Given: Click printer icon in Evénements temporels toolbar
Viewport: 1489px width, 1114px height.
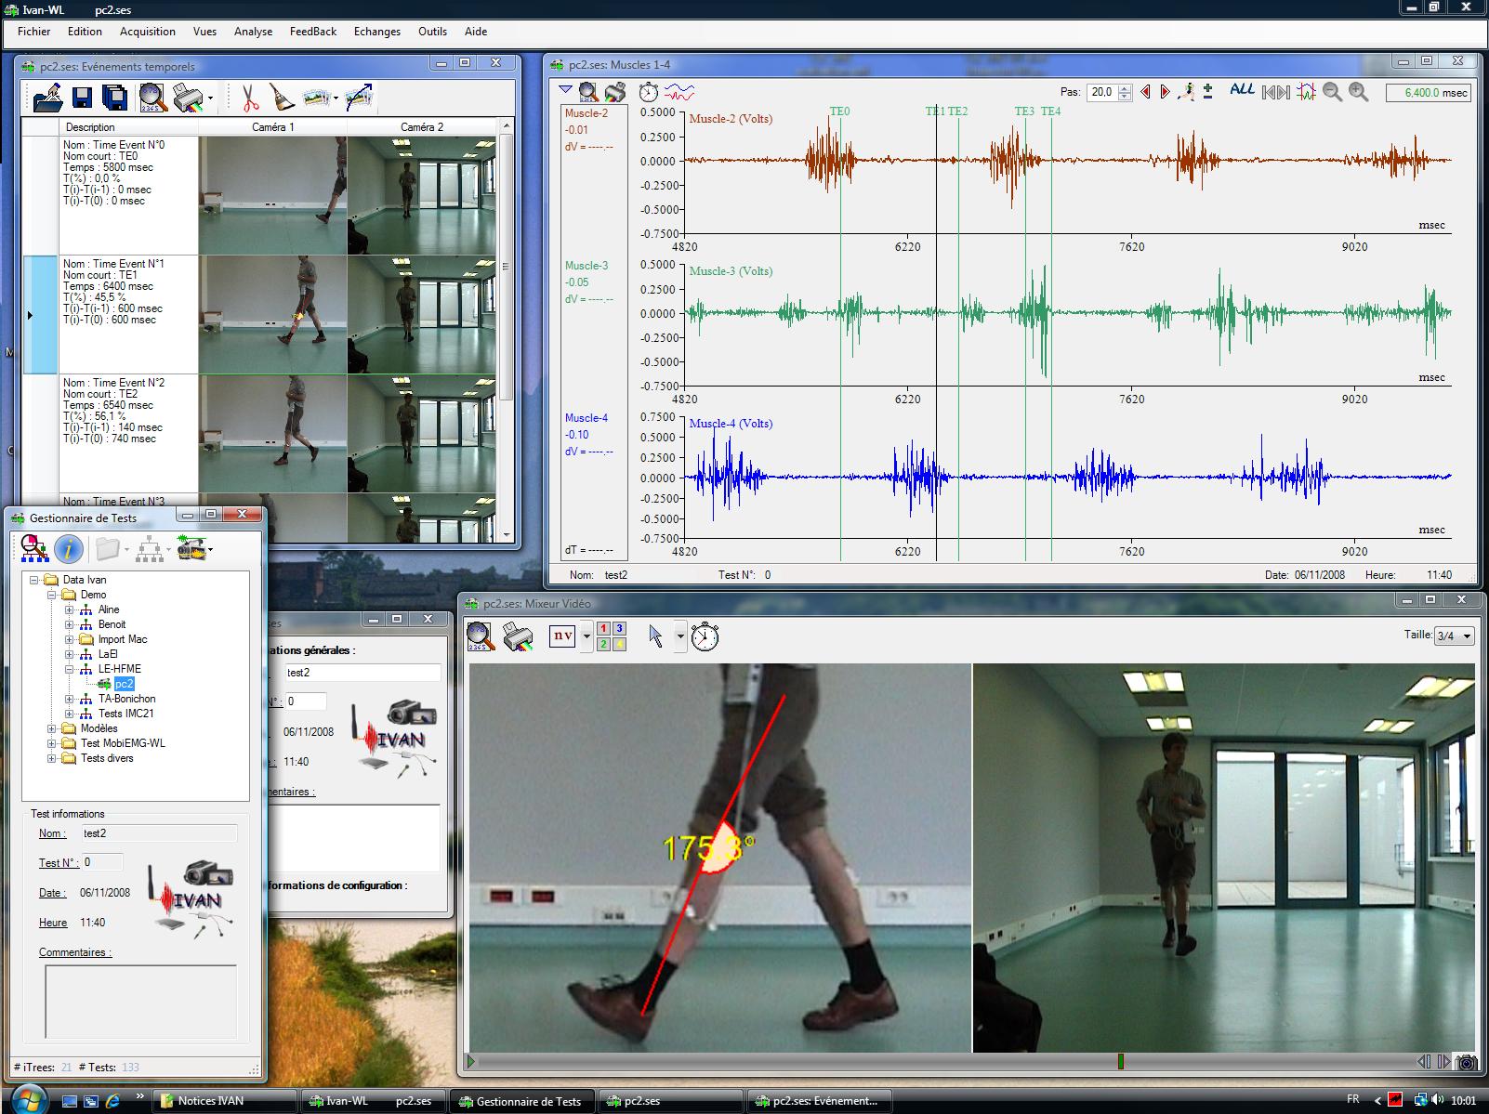Looking at the screenshot, I should pos(189,97).
